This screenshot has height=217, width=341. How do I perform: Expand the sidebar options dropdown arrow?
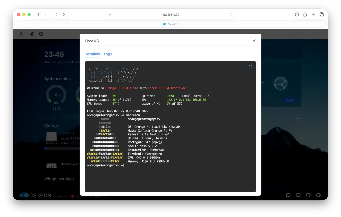tap(45, 14)
